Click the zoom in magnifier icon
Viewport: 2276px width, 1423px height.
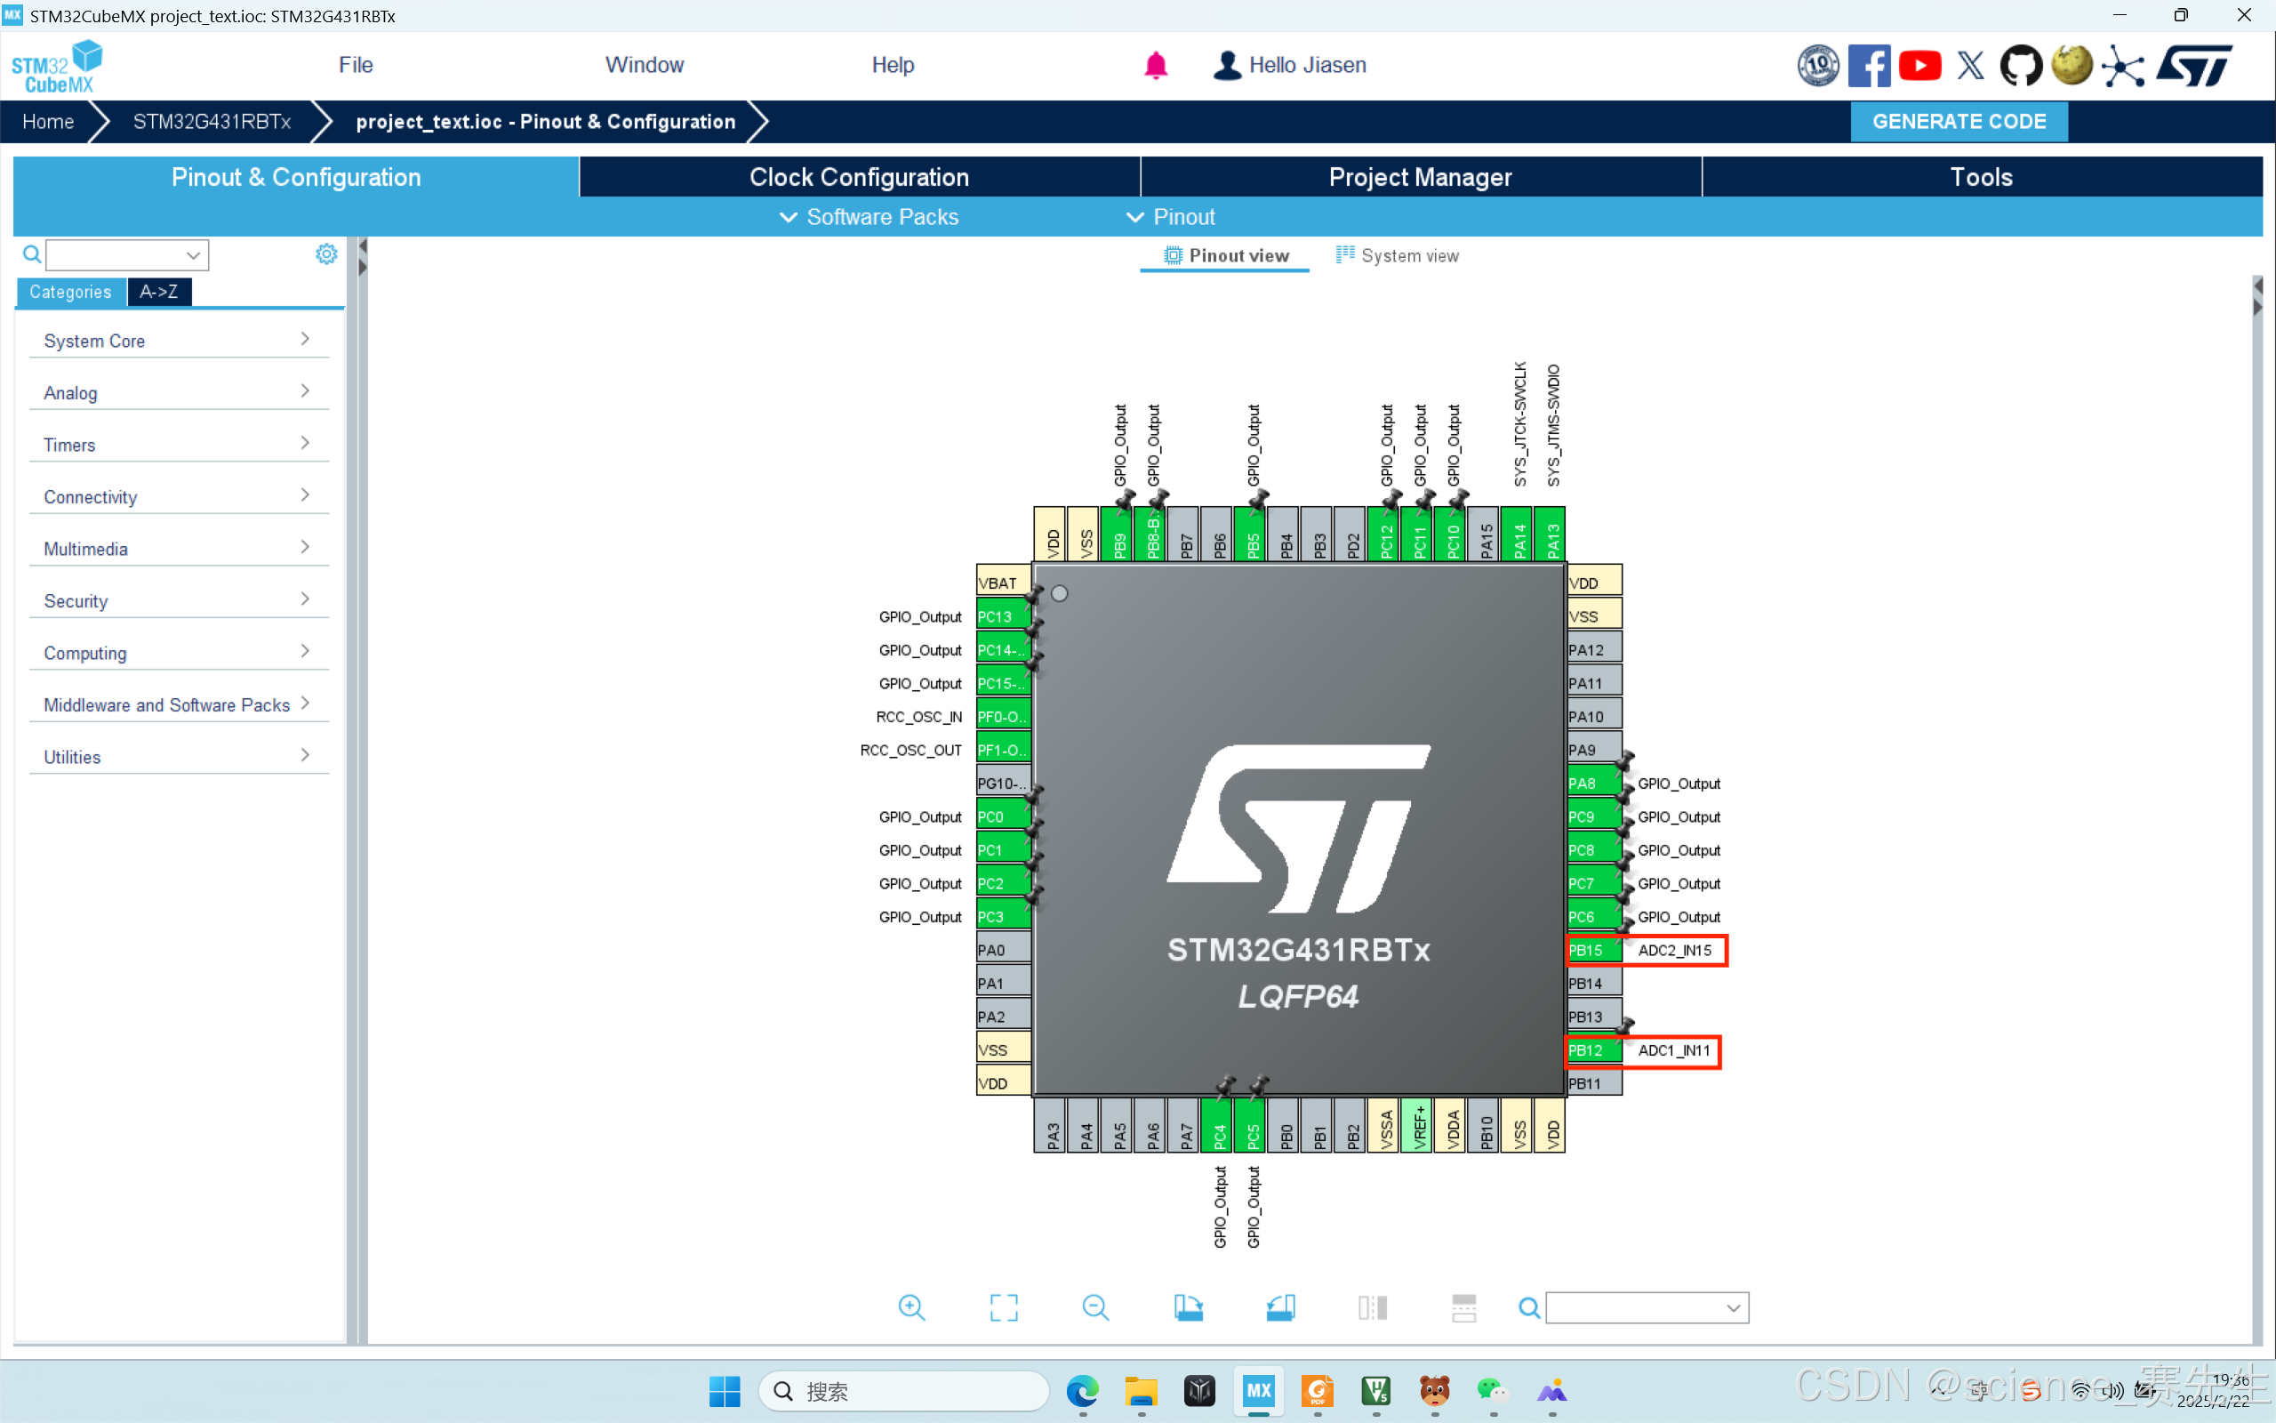910,1307
